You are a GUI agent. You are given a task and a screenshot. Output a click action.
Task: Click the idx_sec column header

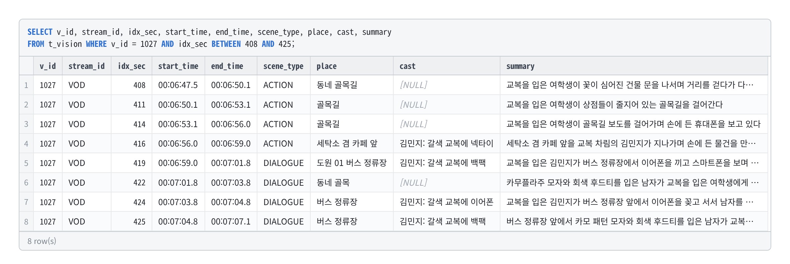click(132, 66)
